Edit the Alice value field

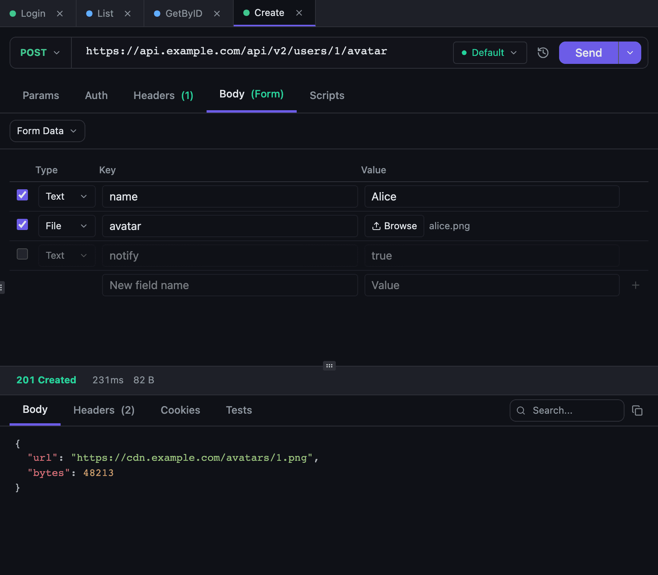(492, 196)
